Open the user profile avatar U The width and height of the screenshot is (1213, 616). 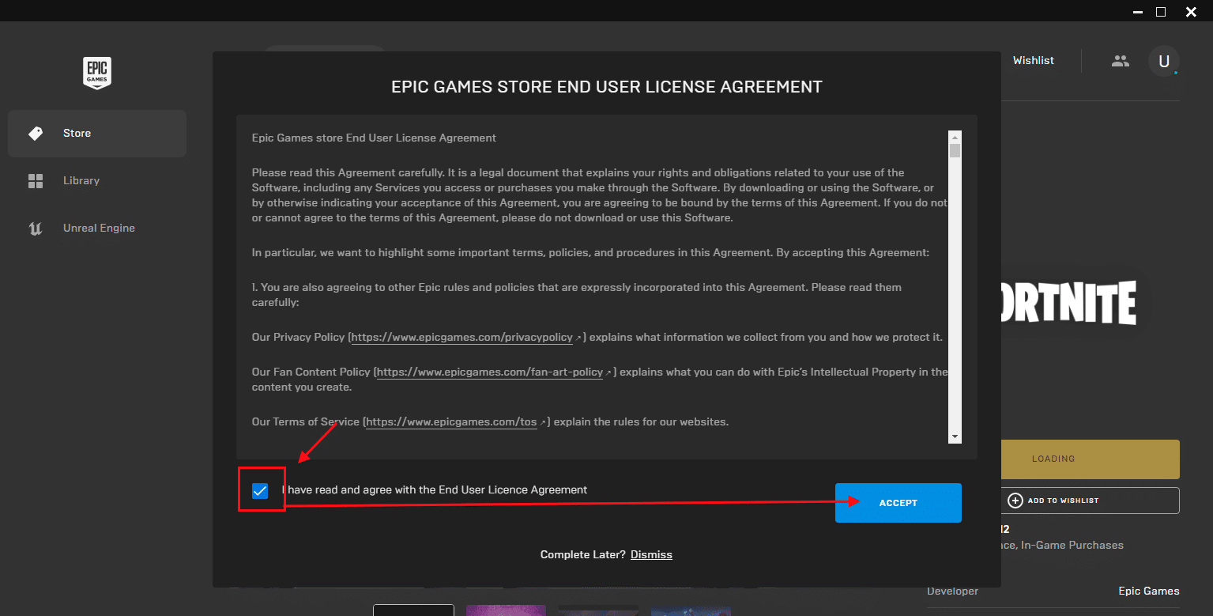click(x=1163, y=61)
